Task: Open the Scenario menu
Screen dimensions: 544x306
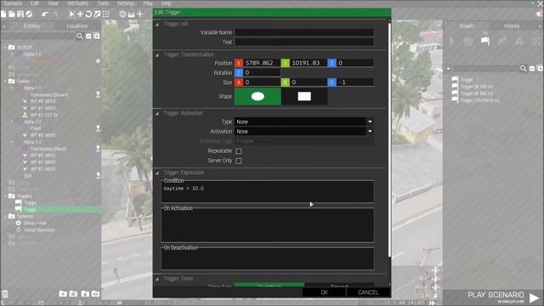Action: coord(13,3)
